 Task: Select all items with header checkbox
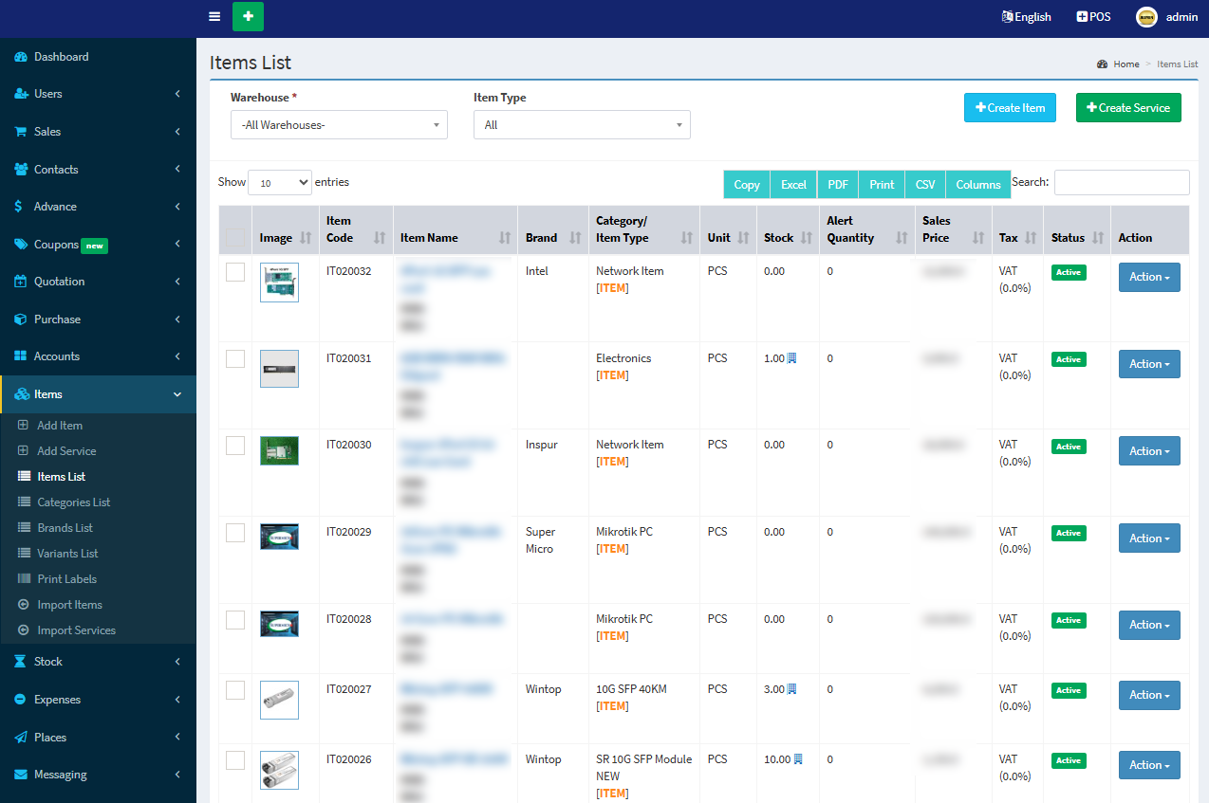[x=235, y=238]
